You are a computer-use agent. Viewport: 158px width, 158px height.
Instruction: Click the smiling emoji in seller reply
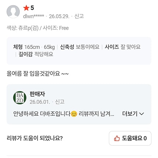[74, 114]
